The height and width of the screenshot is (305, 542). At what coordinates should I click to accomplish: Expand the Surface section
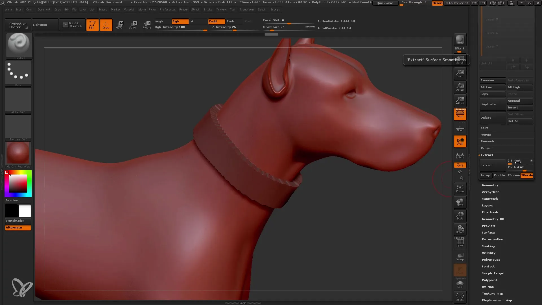click(488, 232)
